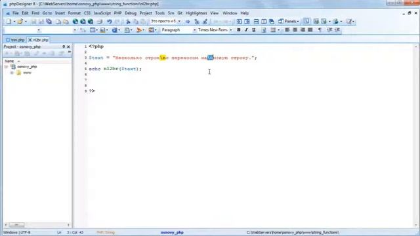The height and width of the screenshot is (236, 420).
Task: Open the Edit menu
Action: [x=25, y=13]
